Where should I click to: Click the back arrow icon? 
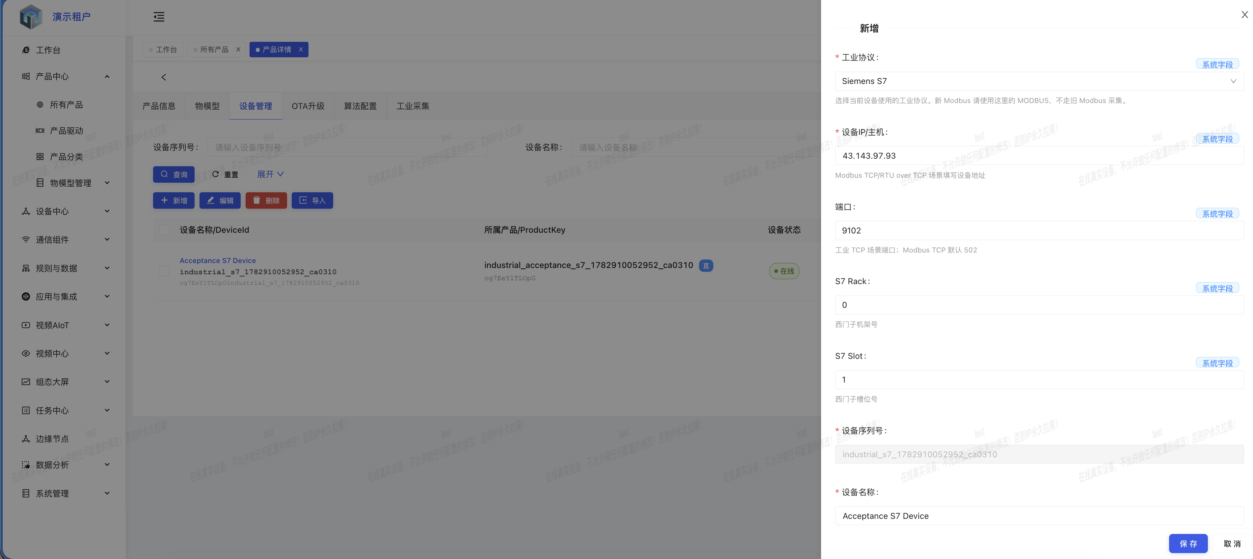(x=164, y=77)
